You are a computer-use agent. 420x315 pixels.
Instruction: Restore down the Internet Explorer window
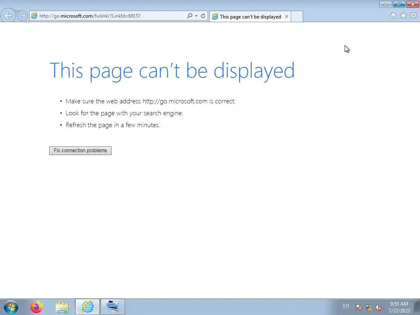tap(399, 4)
